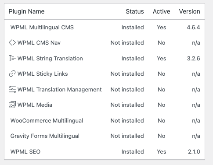Click n/a version of WPML CMS Nav

pyautogui.click(x=196, y=43)
